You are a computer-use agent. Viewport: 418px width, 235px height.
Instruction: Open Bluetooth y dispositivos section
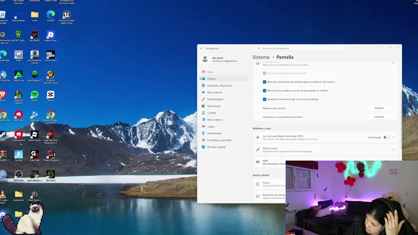224,86
